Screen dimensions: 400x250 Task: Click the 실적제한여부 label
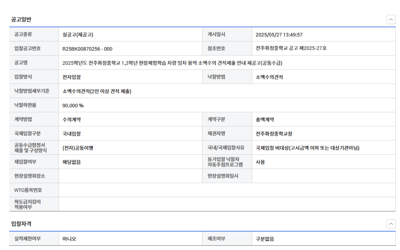click(x=28, y=239)
